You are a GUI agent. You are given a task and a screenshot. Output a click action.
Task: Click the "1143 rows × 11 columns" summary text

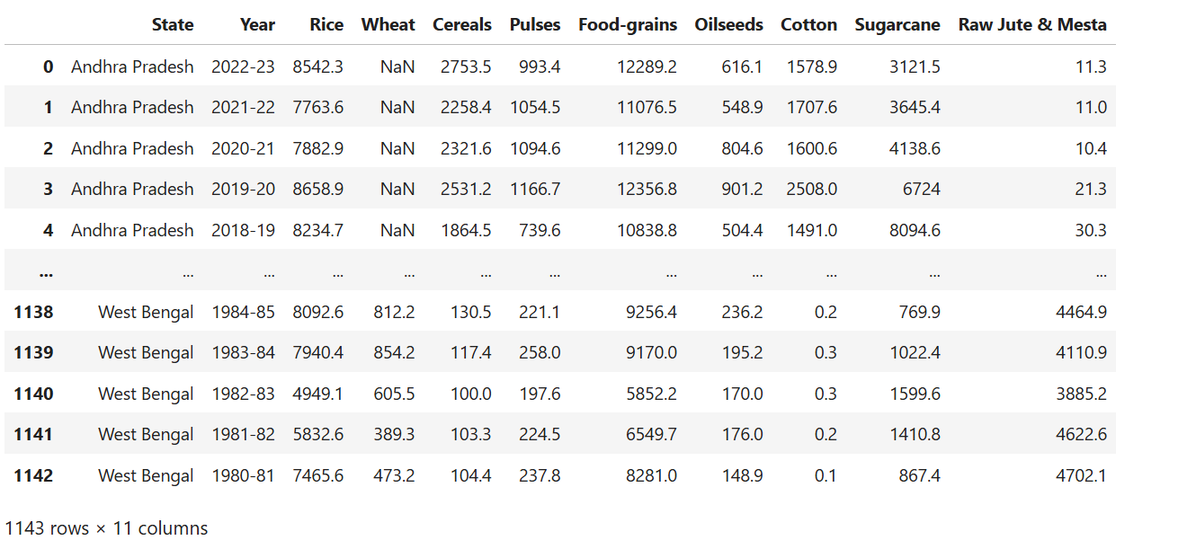point(106,528)
